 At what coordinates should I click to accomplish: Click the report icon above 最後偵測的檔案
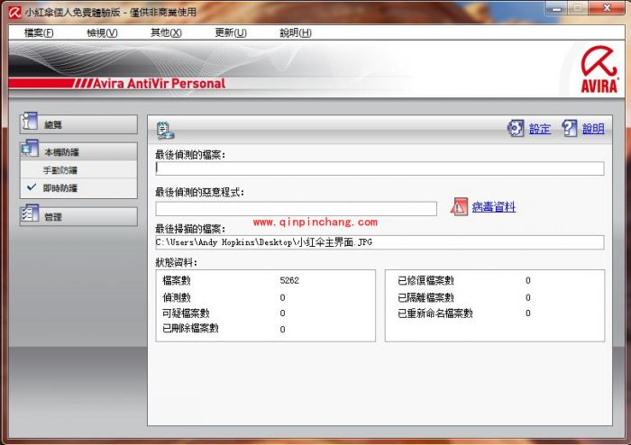[x=165, y=130]
